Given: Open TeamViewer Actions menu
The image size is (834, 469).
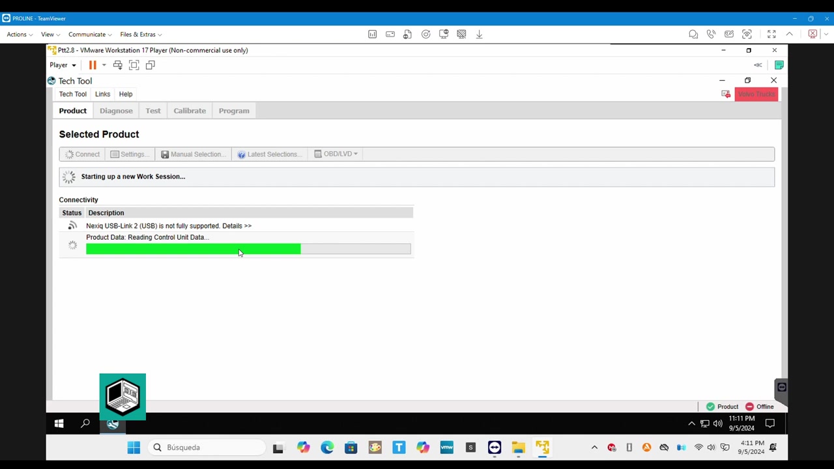Looking at the screenshot, I should pos(20,35).
